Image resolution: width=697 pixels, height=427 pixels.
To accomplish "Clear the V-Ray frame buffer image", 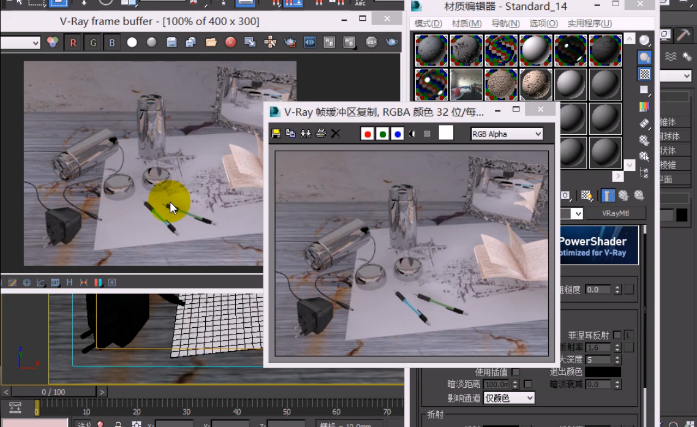I will tap(230, 43).
